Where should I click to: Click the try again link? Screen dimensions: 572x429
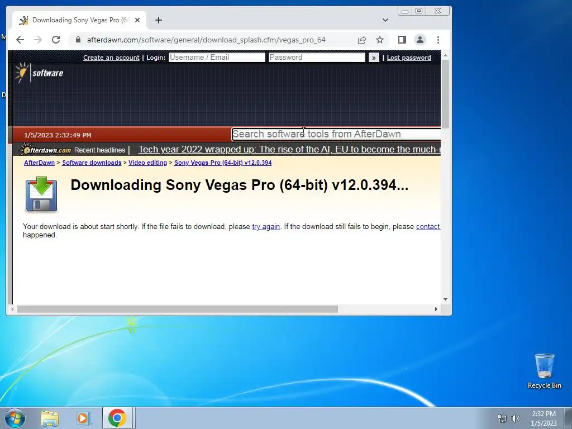click(x=266, y=227)
